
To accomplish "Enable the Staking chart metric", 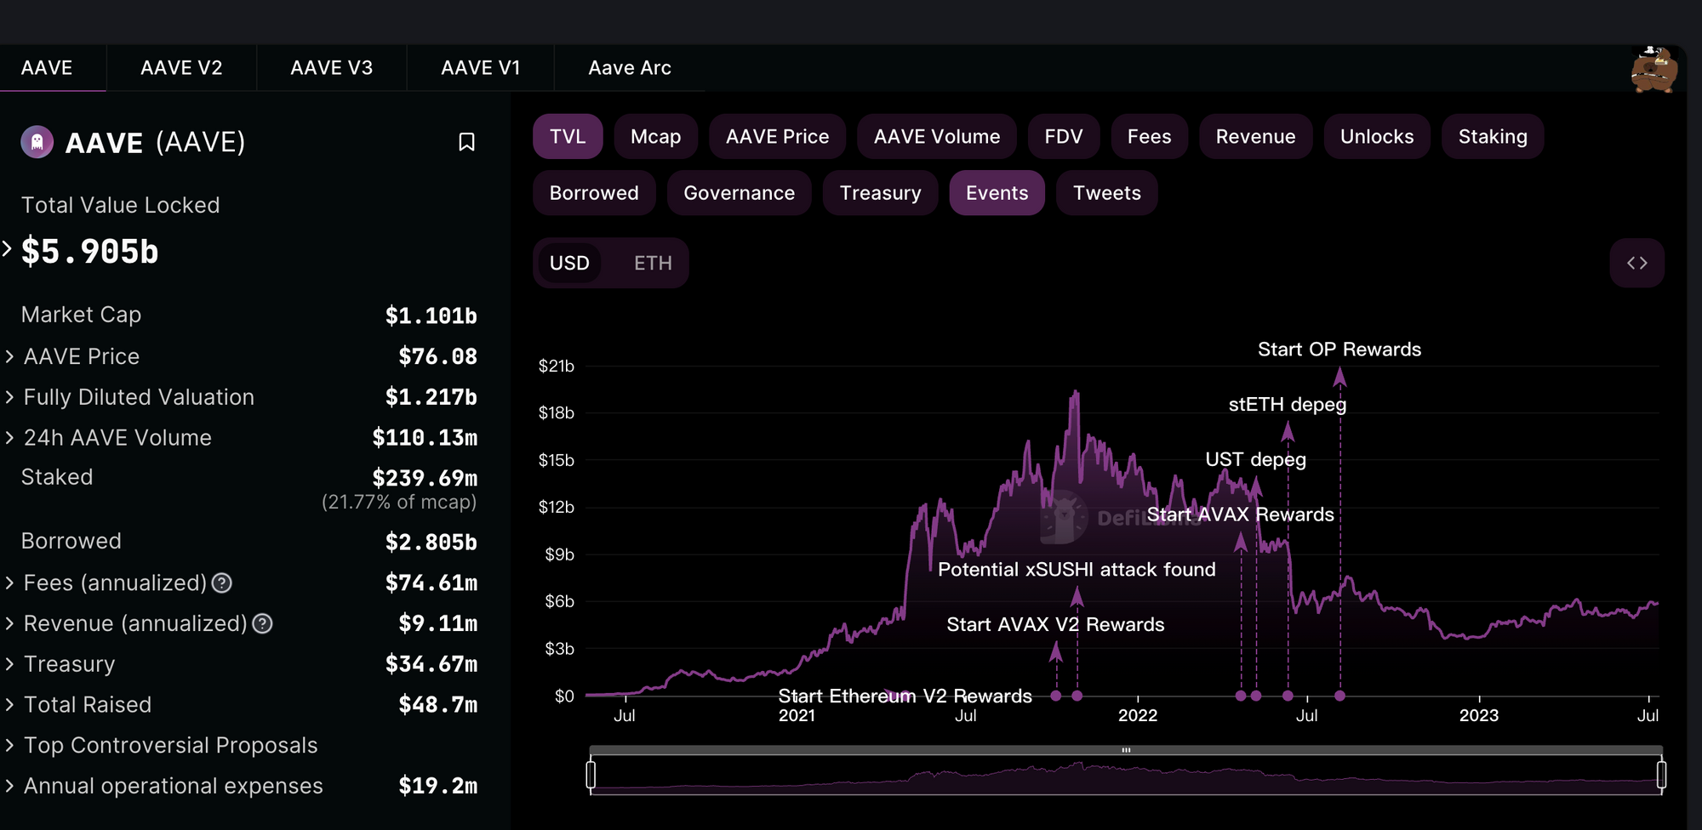I will tap(1493, 137).
